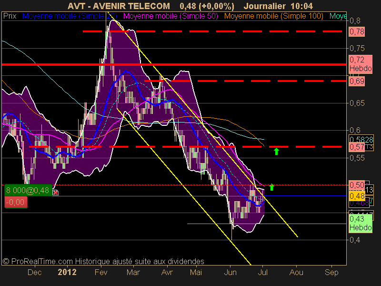Image resolution: width=381 pixels, height=286 pixels.
Task: Select the green arrow near the 0,57 line
Action: (276, 151)
